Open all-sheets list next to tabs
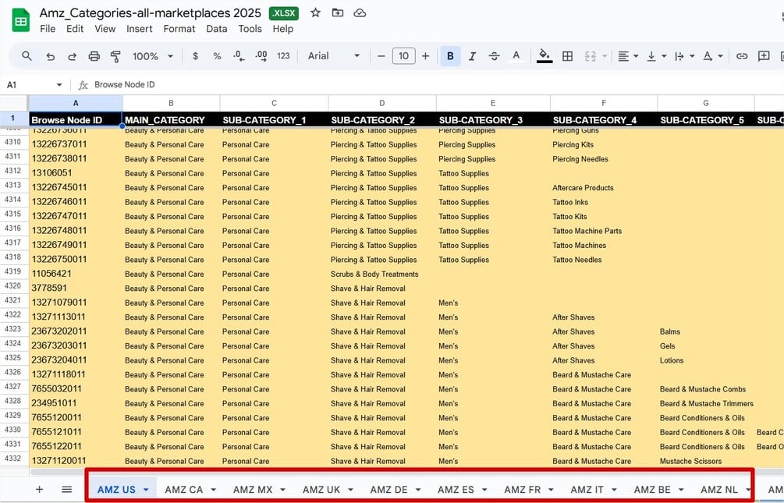Screen dimensions: 784x503 67,489
